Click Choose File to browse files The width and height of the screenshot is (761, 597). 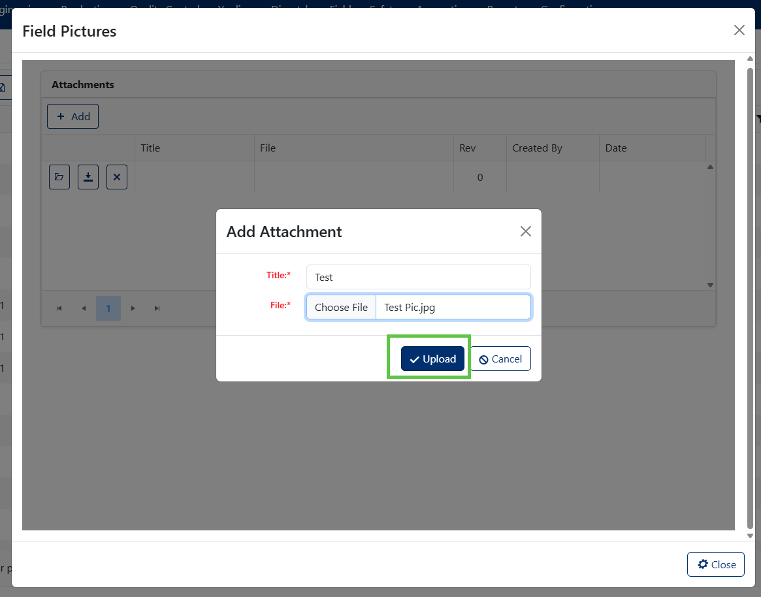point(341,307)
